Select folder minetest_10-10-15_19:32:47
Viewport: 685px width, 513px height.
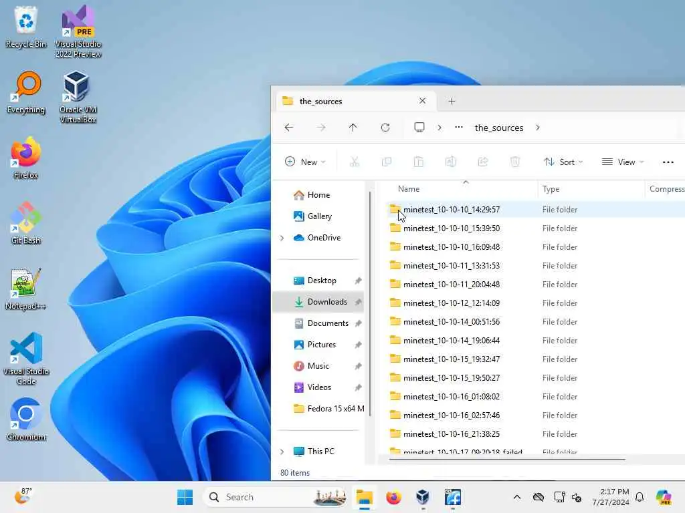click(452, 359)
